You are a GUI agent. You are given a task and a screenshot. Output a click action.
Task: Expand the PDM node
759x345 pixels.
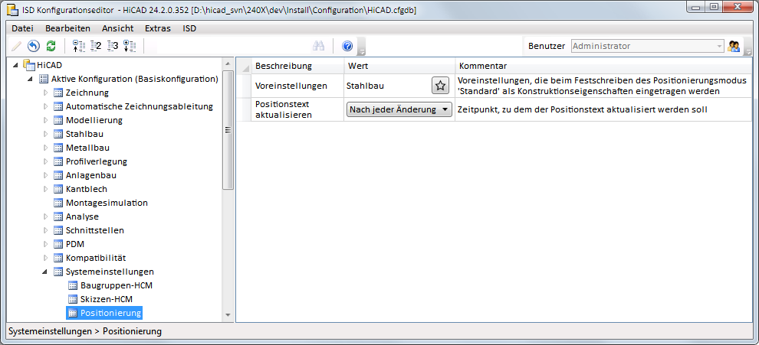(46, 244)
